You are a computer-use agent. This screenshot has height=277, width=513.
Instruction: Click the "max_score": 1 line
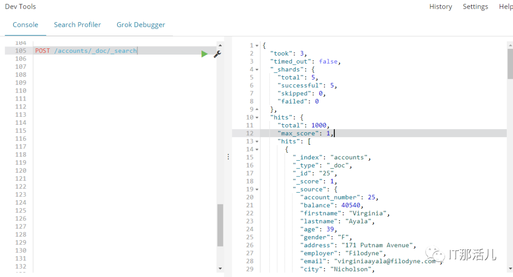point(305,133)
